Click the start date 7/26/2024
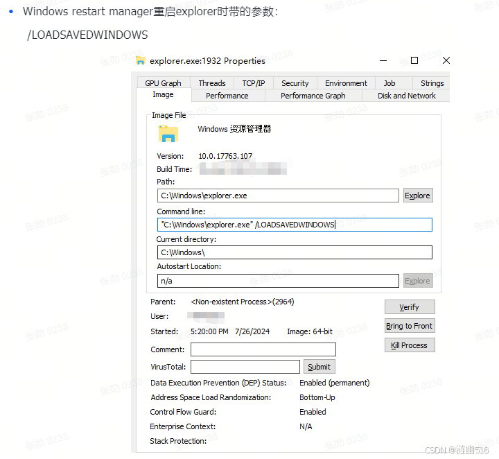499x459 pixels. (x=252, y=331)
